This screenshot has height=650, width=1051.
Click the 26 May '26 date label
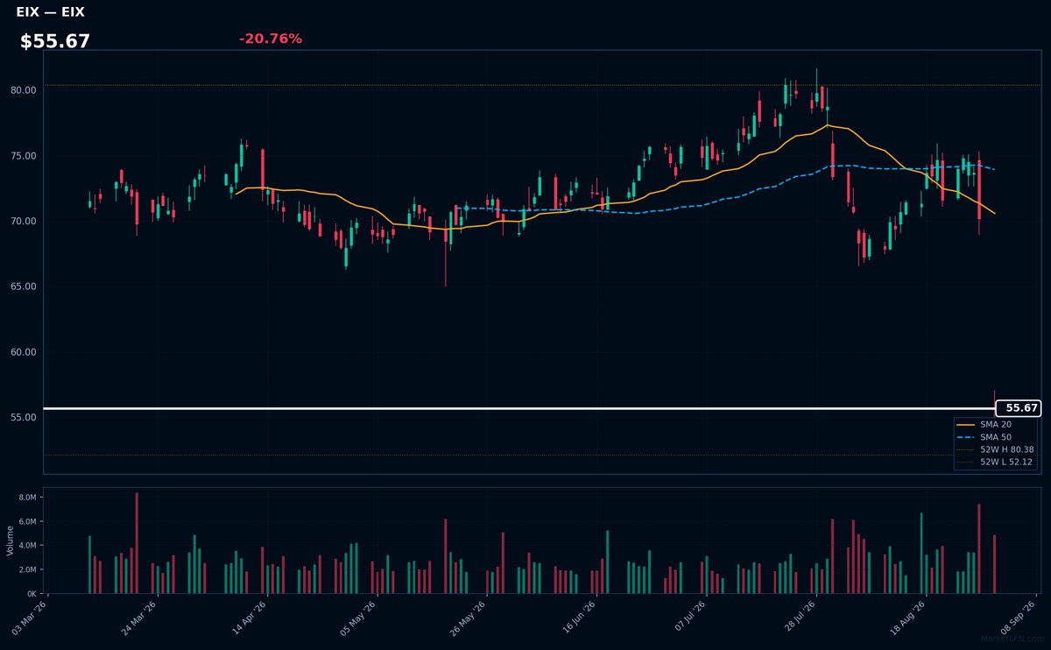pyautogui.click(x=468, y=618)
